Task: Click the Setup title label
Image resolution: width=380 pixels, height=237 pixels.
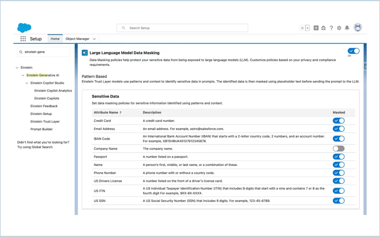Action: point(36,39)
